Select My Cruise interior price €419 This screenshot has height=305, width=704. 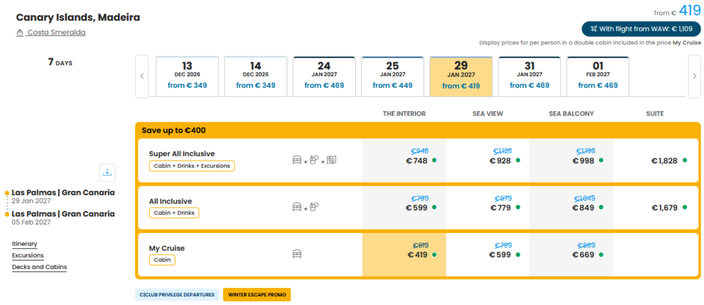coord(404,254)
